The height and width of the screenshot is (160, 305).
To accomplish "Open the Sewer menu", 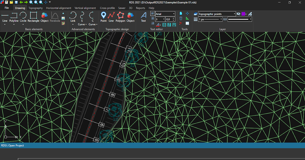I will click(x=122, y=8).
